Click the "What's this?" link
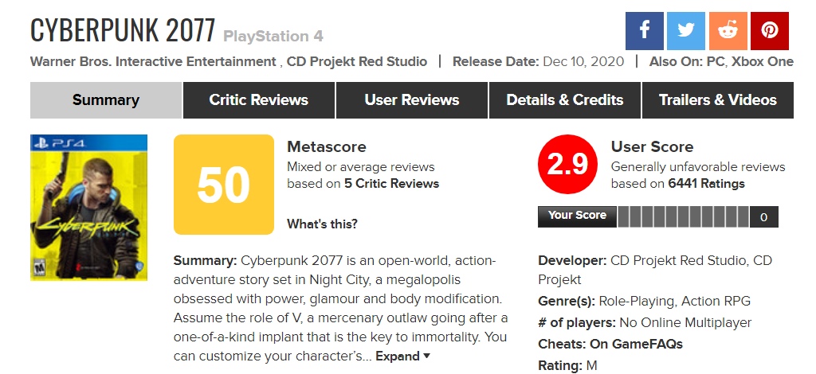 [322, 224]
